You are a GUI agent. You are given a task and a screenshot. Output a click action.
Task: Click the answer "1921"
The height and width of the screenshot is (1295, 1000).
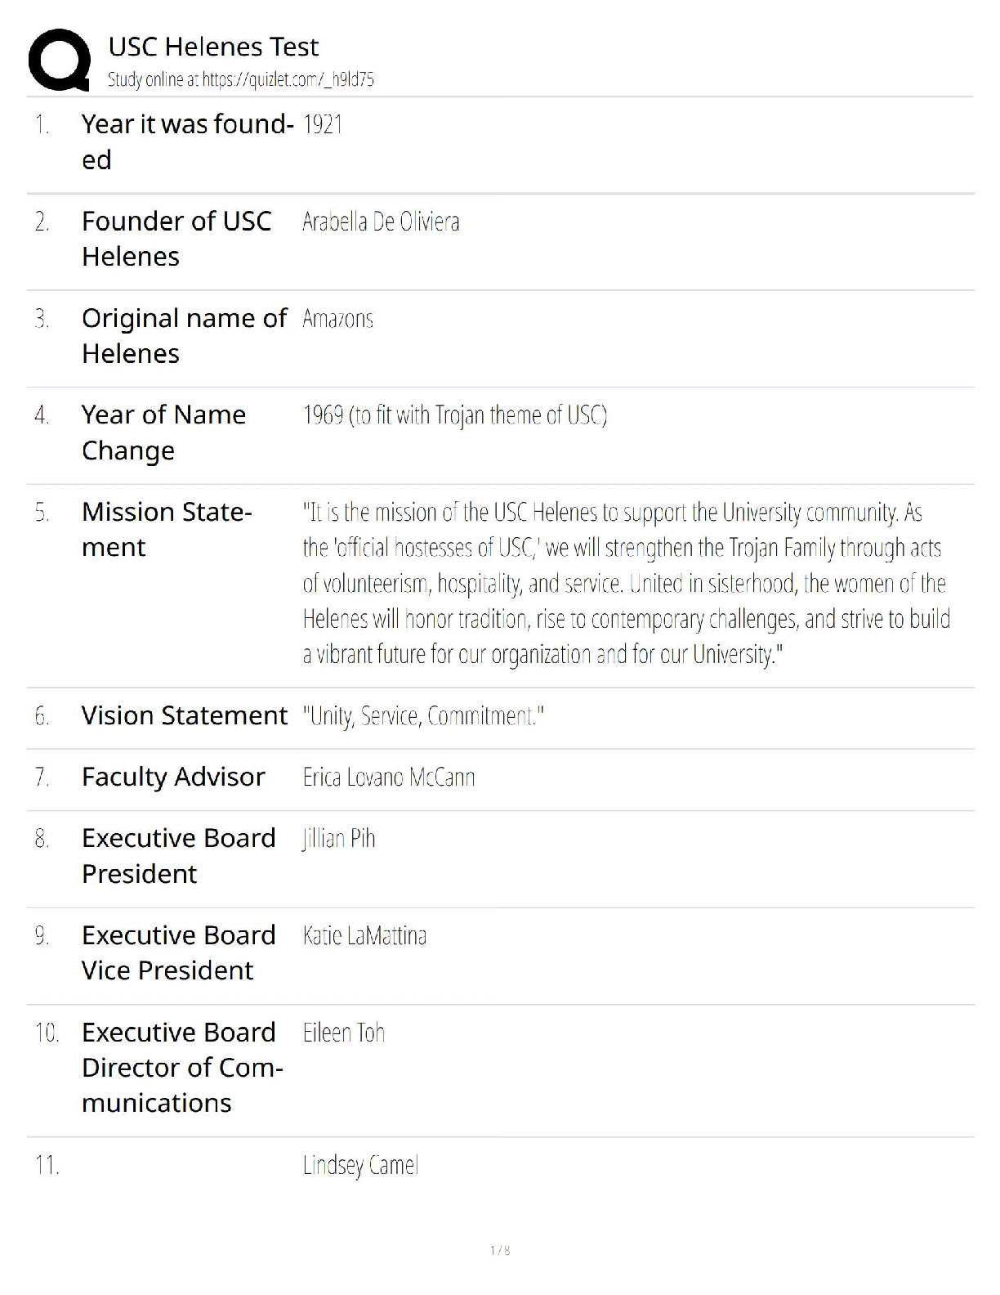tap(323, 124)
